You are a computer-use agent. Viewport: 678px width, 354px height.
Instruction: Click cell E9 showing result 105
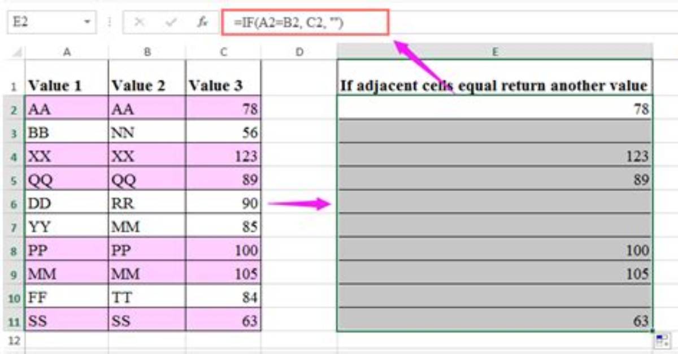pyautogui.click(x=495, y=273)
